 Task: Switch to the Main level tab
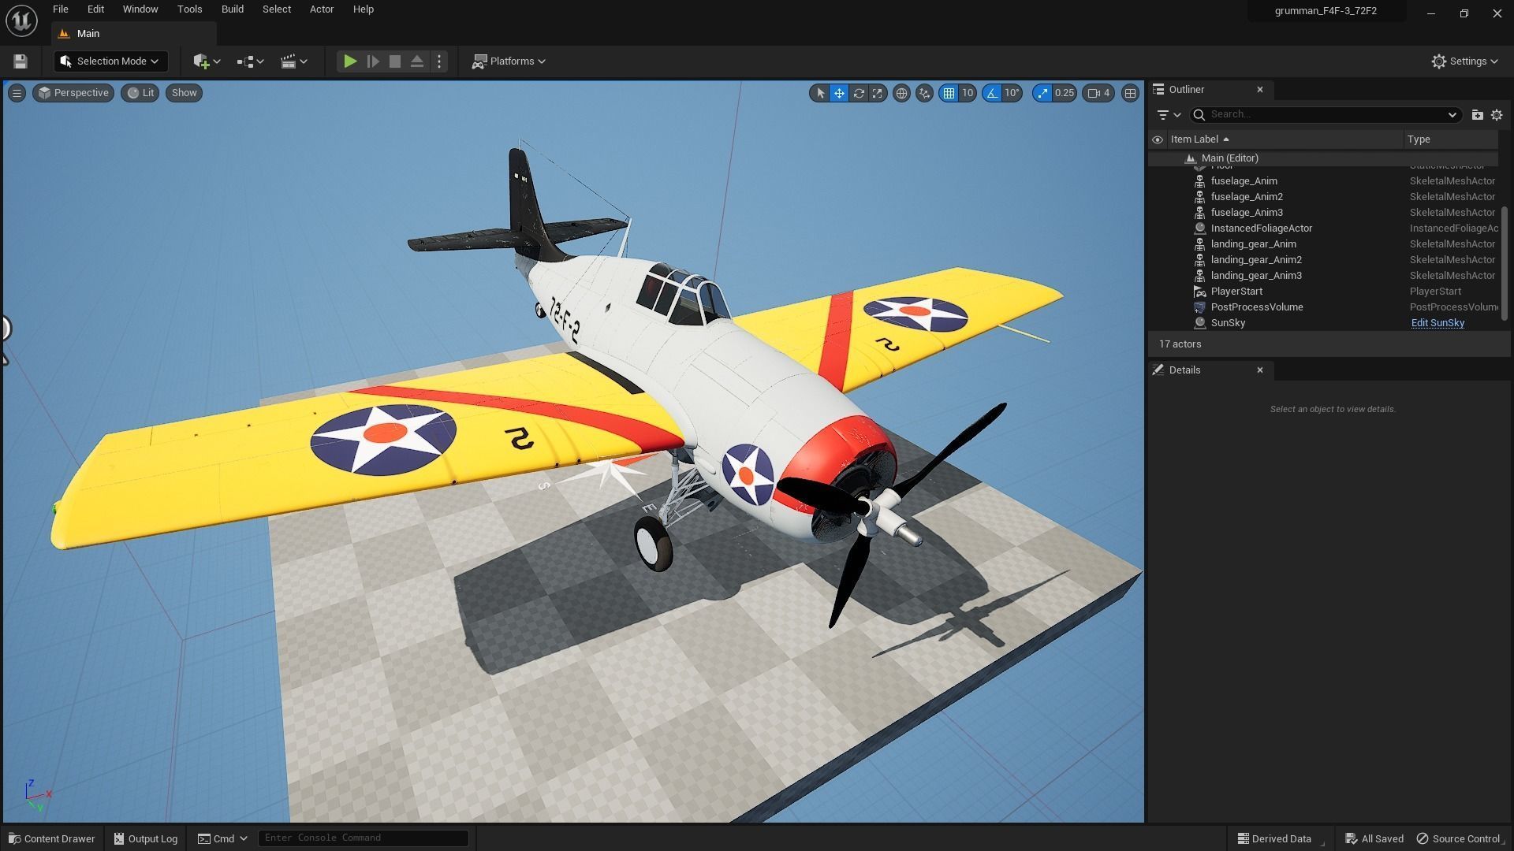pos(134,34)
